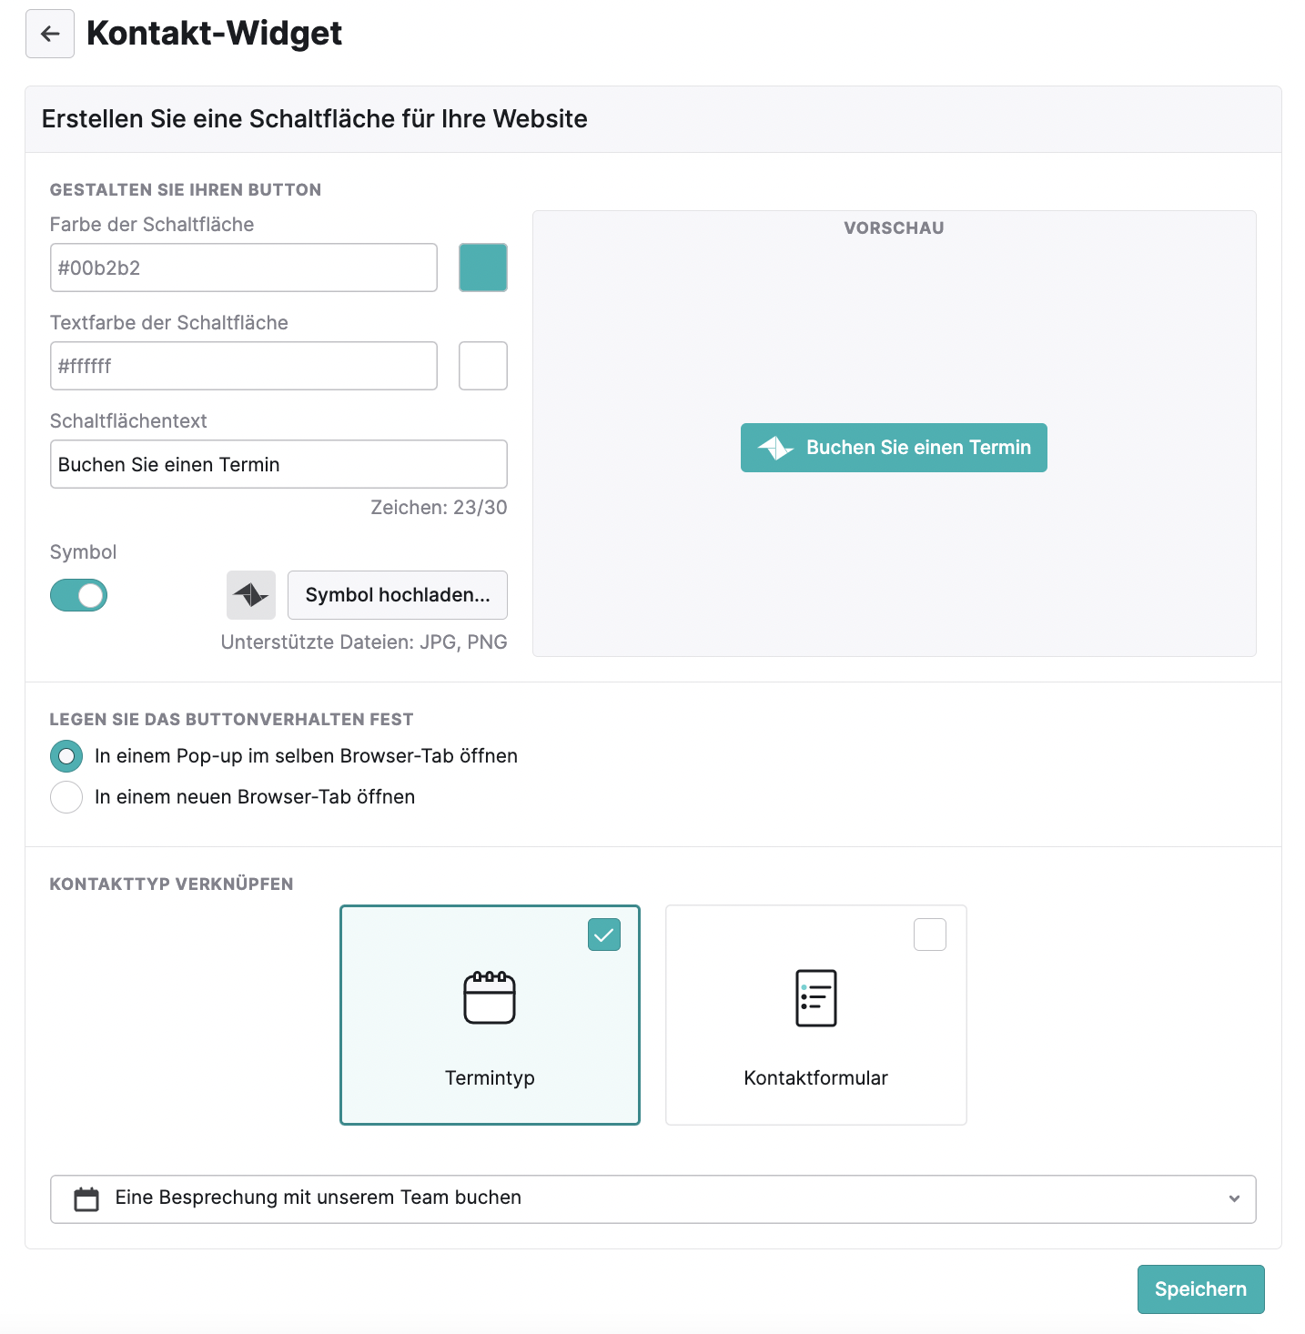Viewport: 1305px width, 1334px height.
Task: Open the teal button color swatch
Action: pos(483,268)
